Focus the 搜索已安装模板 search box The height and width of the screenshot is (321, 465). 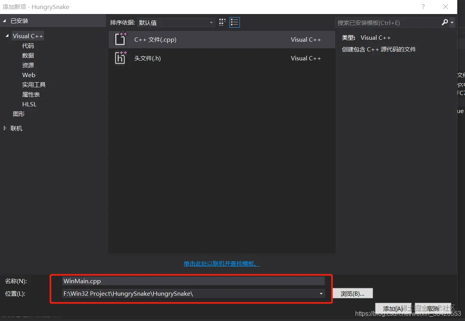388,23
